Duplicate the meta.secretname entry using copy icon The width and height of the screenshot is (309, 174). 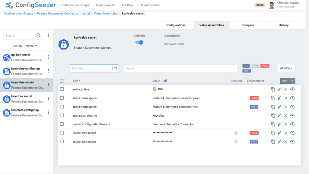coord(273,115)
